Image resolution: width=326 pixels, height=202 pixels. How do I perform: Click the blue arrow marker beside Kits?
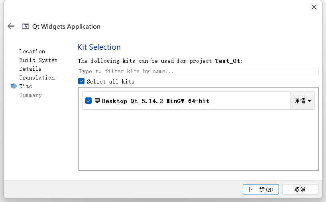click(14, 86)
